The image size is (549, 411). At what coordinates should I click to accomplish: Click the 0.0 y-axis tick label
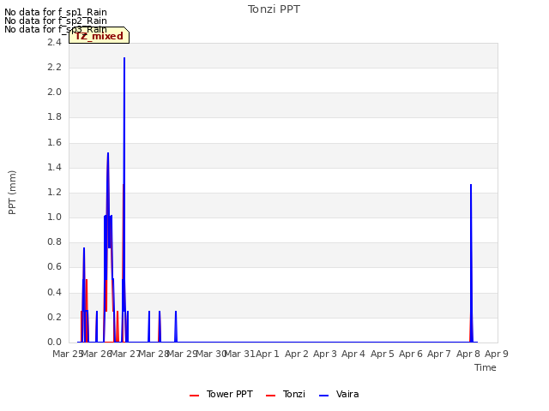(x=54, y=342)
